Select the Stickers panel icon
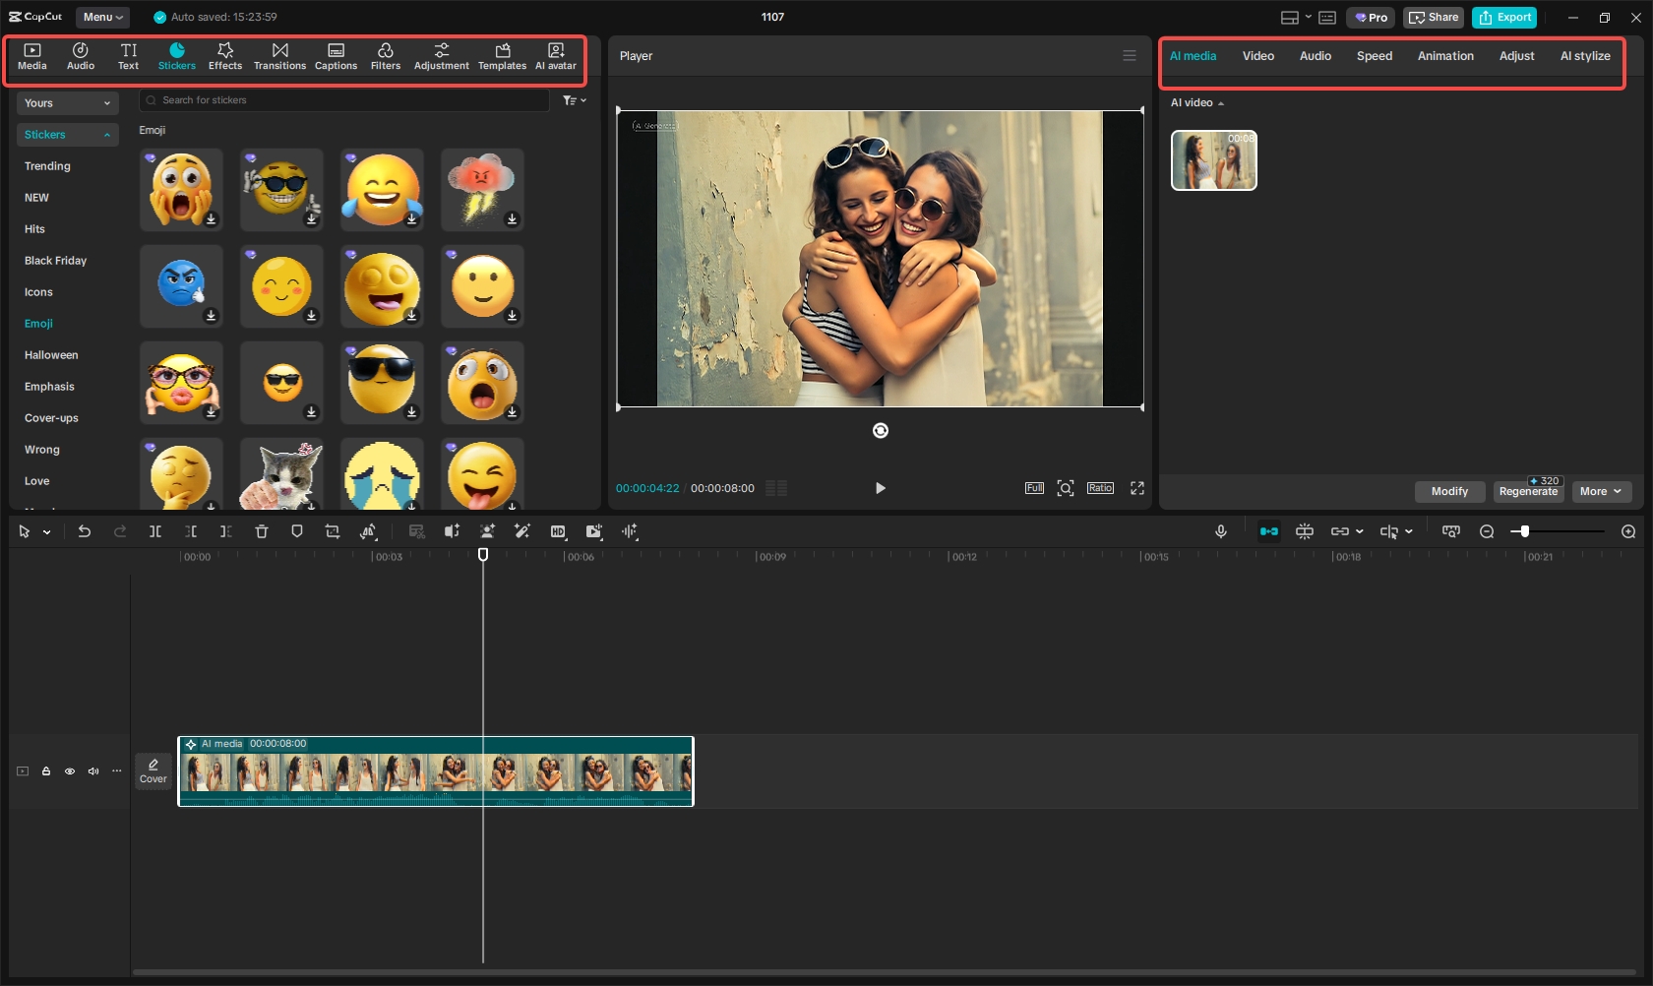Viewport: 1653px width, 986px height. click(x=177, y=56)
